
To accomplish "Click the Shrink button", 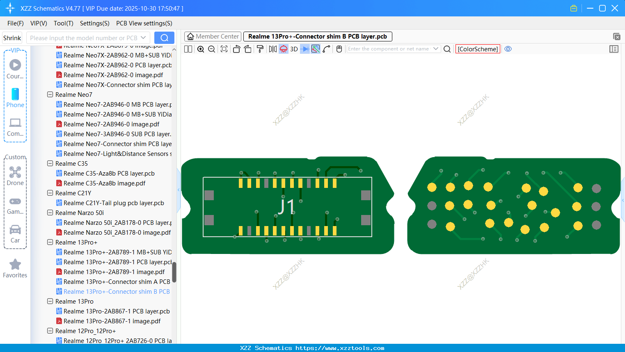I will coord(12,38).
